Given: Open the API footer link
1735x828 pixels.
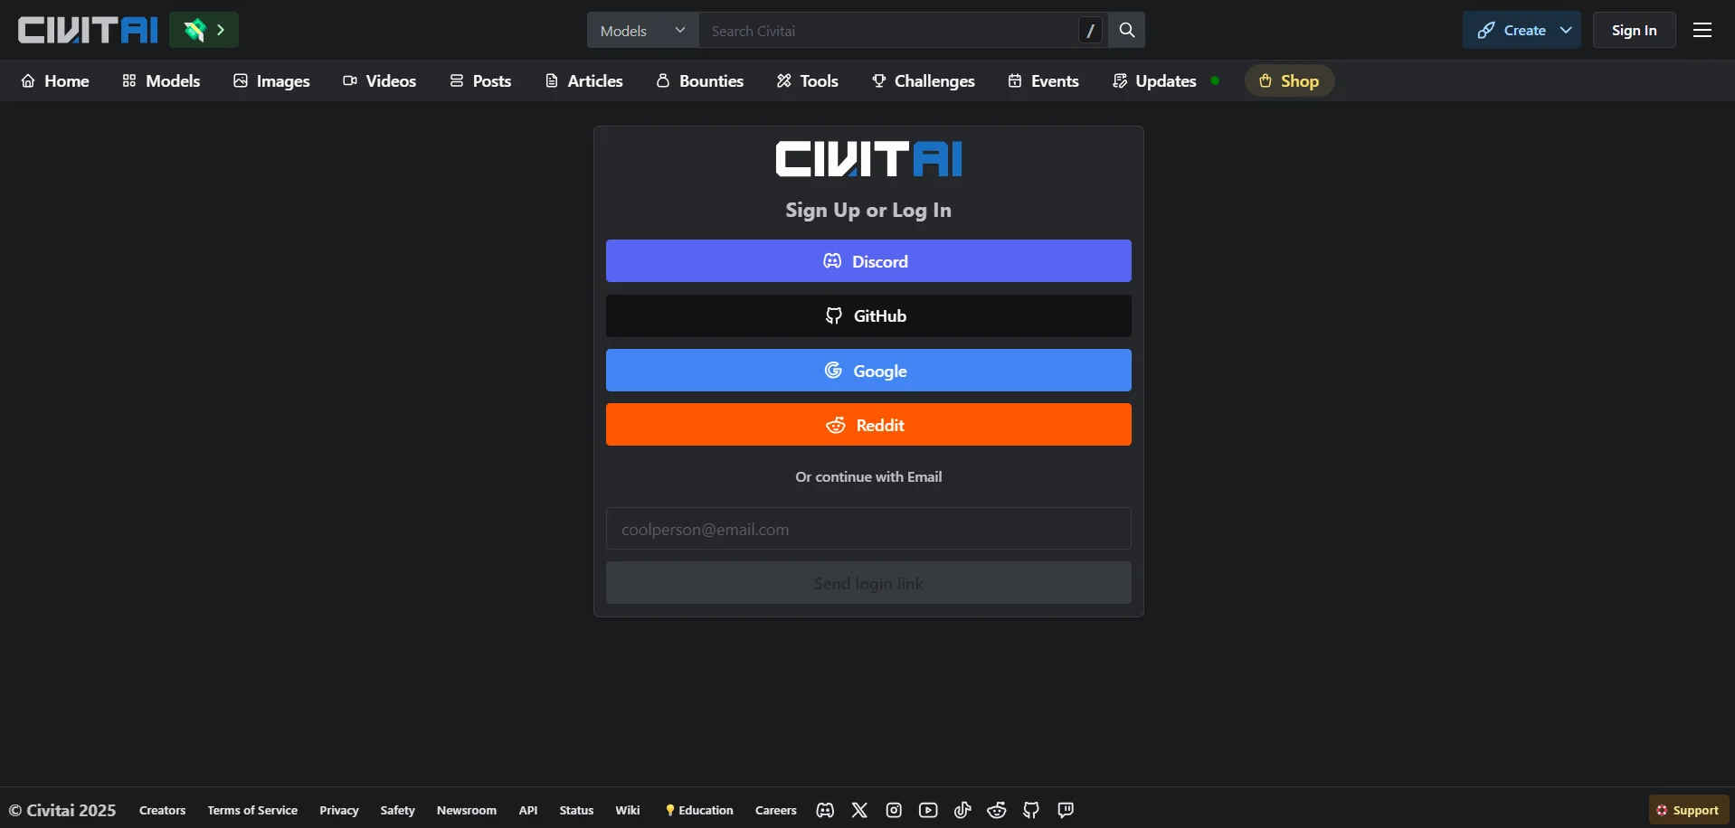Looking at the screenshot, I should (528, 810).
